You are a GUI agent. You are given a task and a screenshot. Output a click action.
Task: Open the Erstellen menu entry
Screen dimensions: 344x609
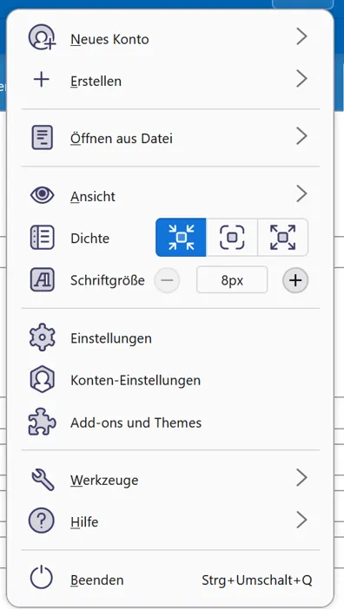coord(170,81)
